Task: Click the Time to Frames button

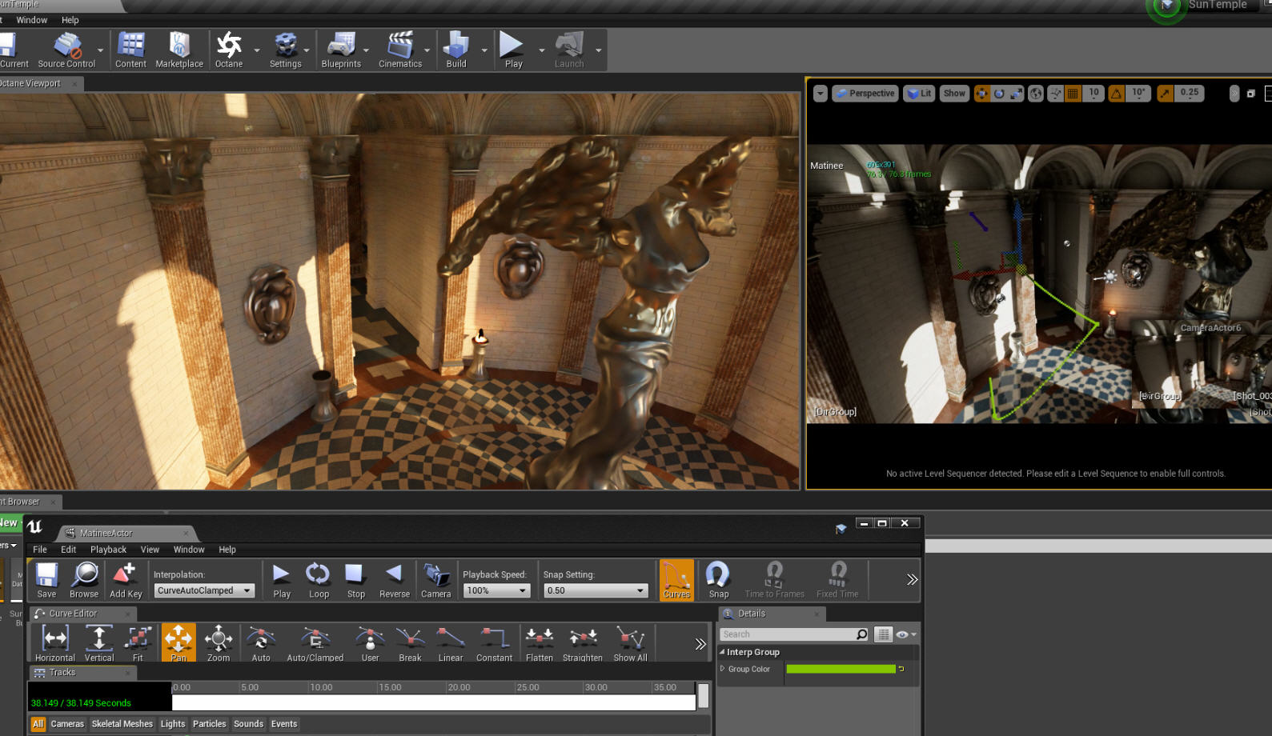Action: 774,580
